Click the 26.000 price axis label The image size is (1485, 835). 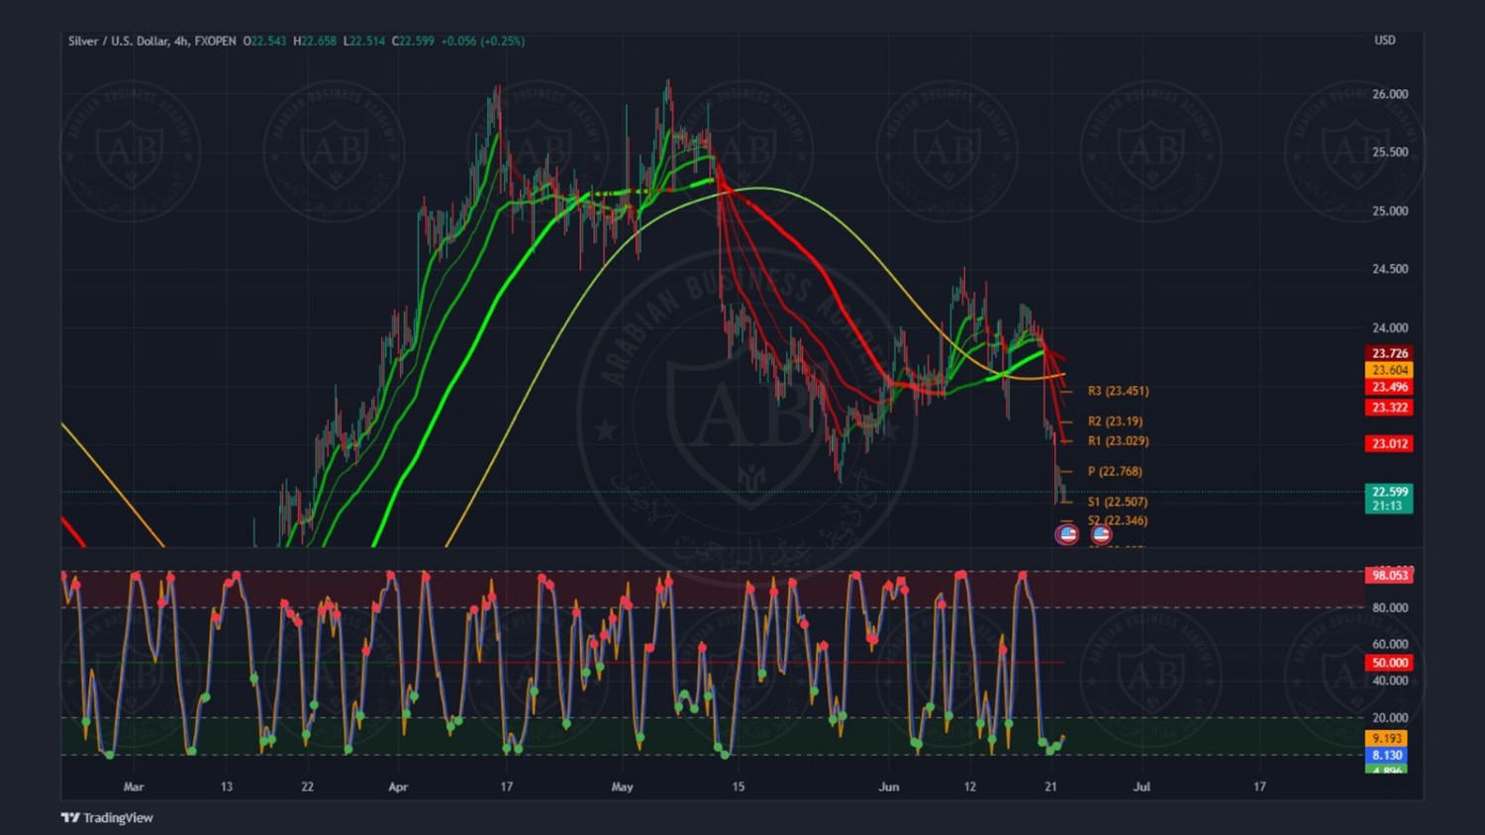[1390, 95]
